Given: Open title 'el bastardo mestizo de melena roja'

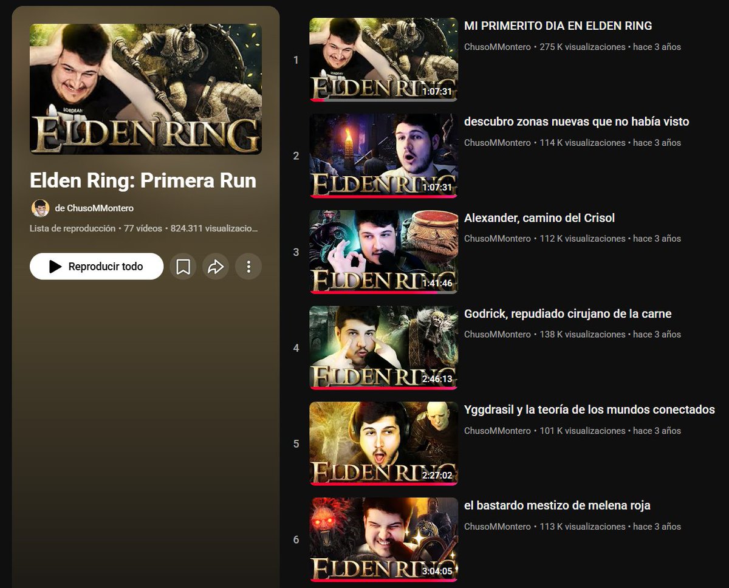Looking at the screenshot, I should (557, 506).
